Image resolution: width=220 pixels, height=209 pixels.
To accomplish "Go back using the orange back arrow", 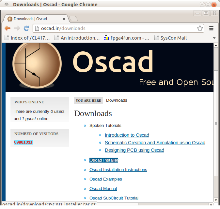I will (8, 28).
